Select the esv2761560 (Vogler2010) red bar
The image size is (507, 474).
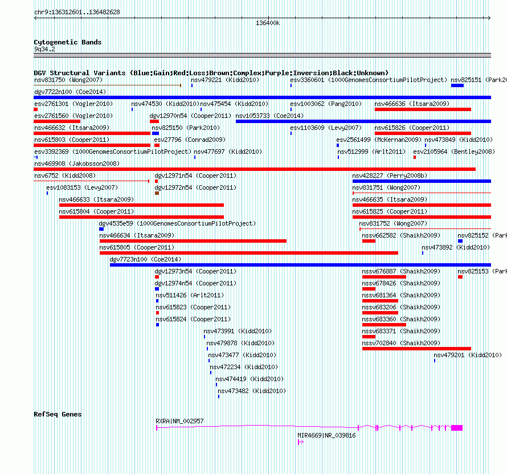click(57, 121)
